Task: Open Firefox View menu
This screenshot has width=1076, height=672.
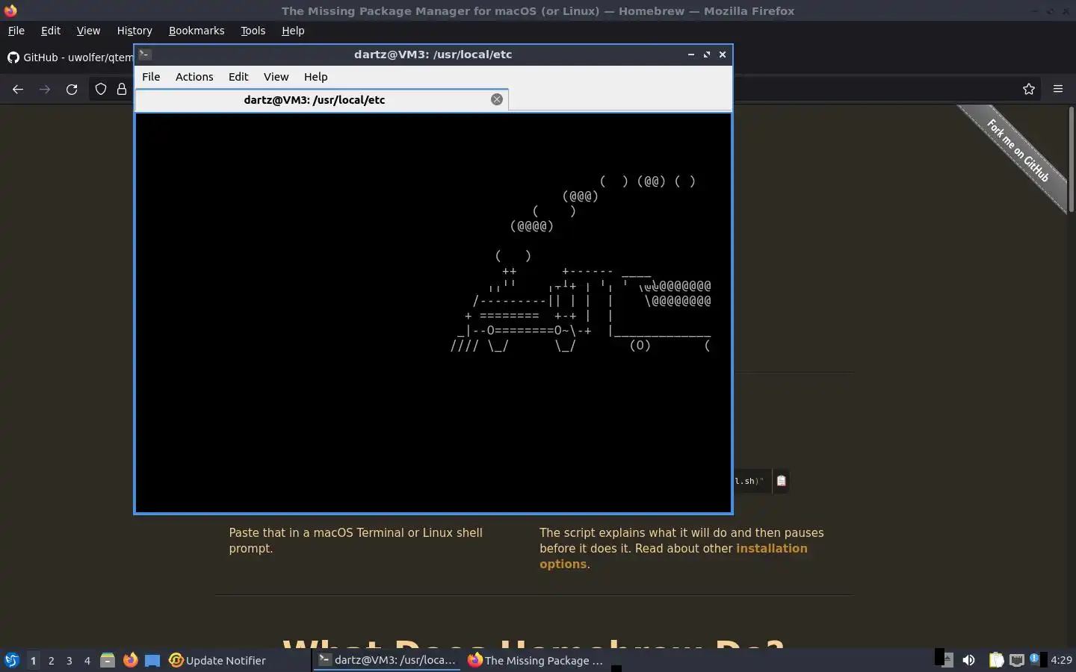Action: coord(88,31)
